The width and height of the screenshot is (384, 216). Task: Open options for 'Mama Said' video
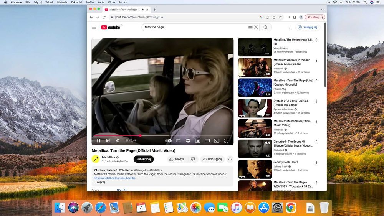click(x=316, y=122)
